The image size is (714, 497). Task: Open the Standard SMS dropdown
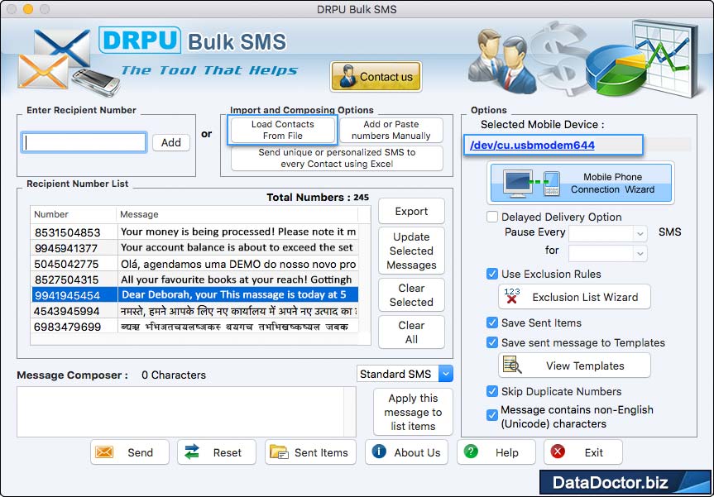pos(405,374)
